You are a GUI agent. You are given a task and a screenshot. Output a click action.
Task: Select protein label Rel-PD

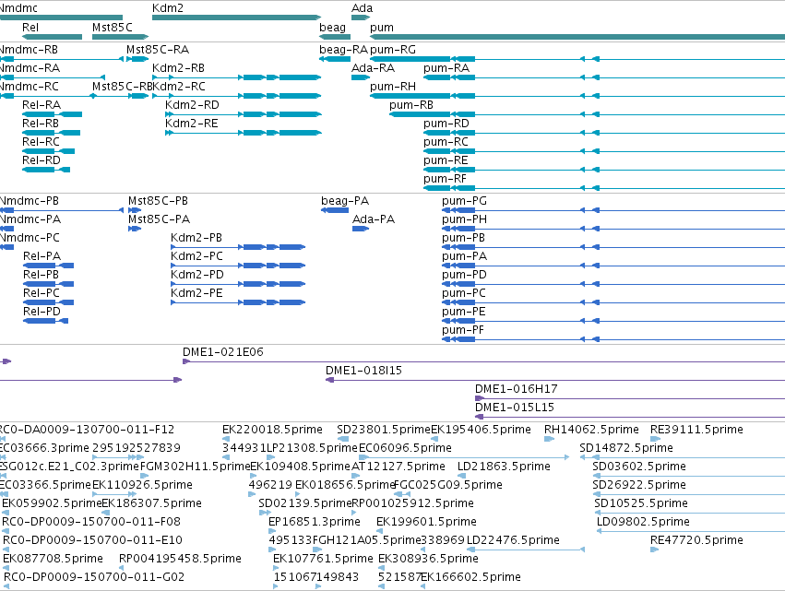point(42,312)
